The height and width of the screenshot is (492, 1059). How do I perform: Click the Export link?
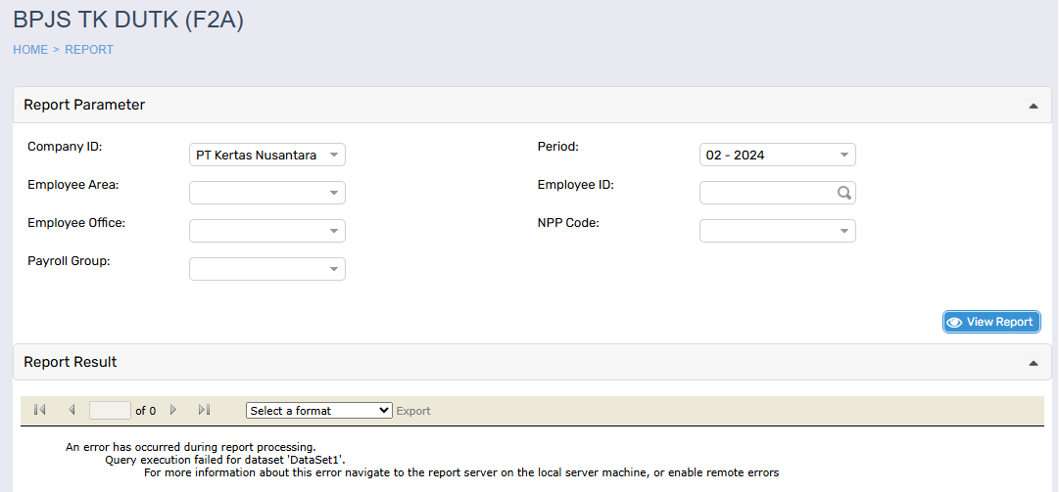point(413,411)
